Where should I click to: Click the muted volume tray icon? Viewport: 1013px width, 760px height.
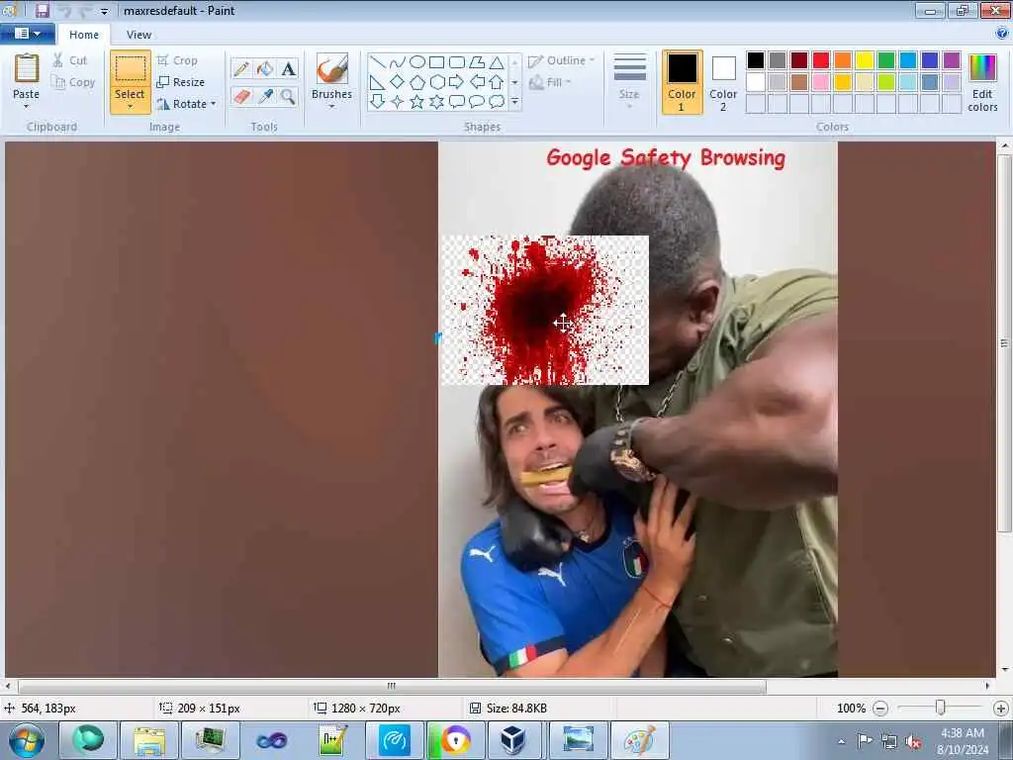pos(913,742)
